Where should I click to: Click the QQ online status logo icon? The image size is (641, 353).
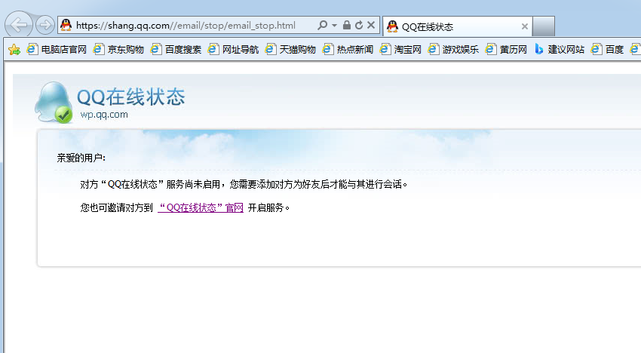pos(54,103)
